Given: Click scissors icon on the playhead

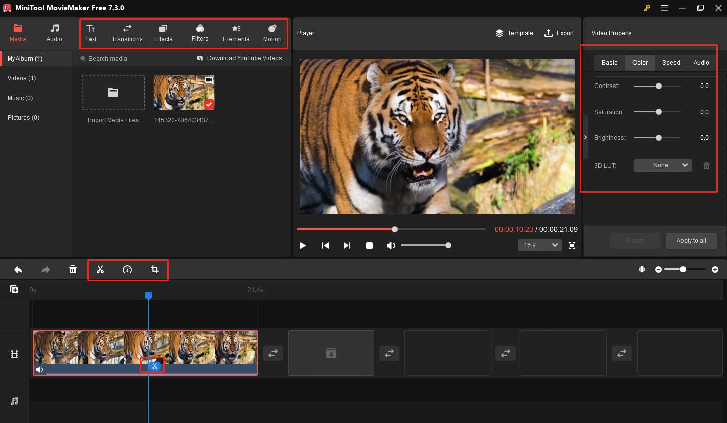Looking at the screenshot, I should pyautogui.click(x=155, y=366).
